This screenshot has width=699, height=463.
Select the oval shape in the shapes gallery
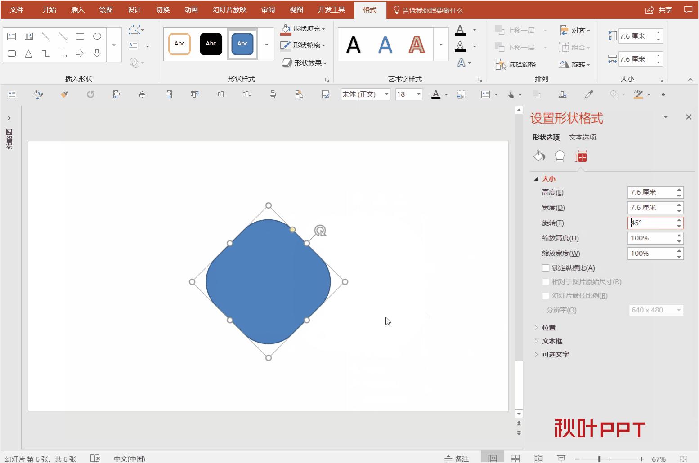tap(97, 36)
